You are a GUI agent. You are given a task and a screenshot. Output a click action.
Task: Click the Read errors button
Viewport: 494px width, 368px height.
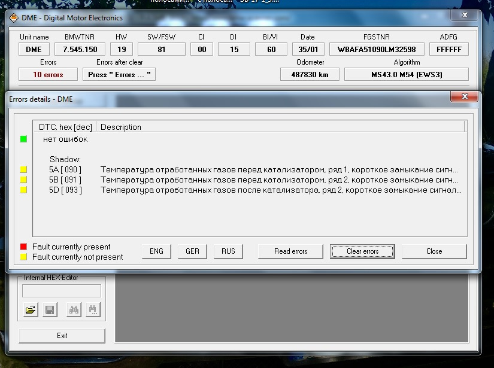(x=290, y=251)
